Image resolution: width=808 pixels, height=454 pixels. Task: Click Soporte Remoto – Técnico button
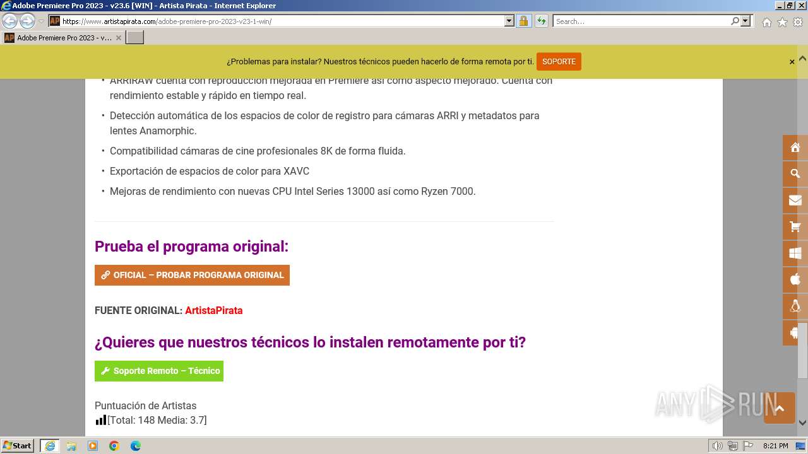[x=159, y=371]
